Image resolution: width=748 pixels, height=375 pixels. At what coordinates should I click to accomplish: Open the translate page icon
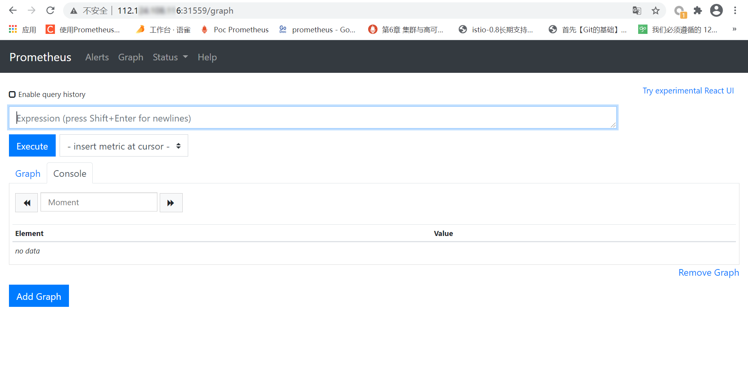[x=637, y=11]
